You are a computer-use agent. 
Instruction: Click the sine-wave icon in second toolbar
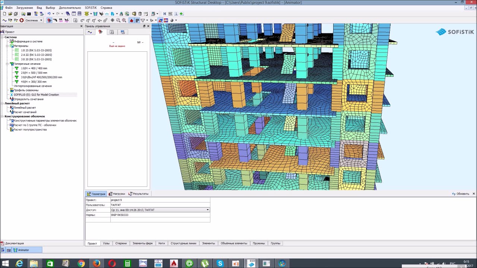coord(4,20)
